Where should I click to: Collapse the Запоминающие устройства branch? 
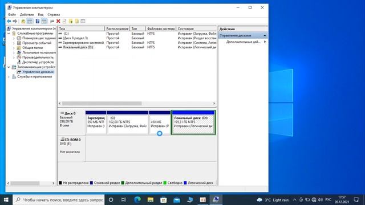(x=9, y=67)
